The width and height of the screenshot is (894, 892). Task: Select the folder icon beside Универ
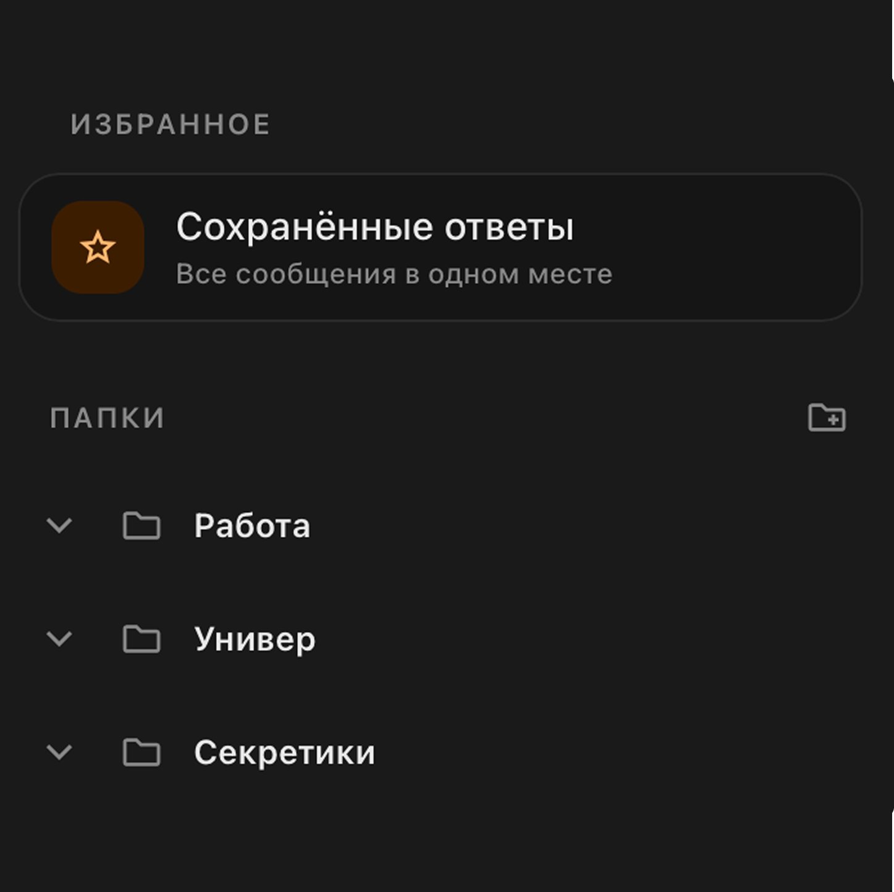[141, 639]
